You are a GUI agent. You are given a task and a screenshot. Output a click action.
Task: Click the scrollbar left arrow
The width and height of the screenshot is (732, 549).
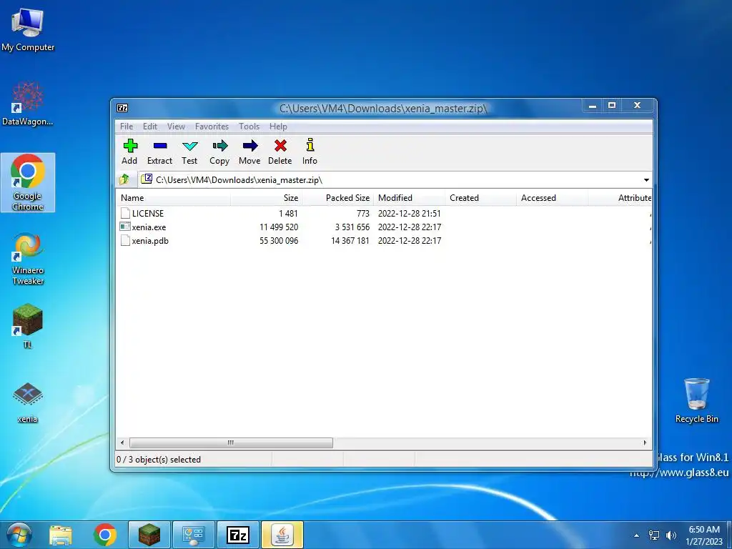click(122, 442)
